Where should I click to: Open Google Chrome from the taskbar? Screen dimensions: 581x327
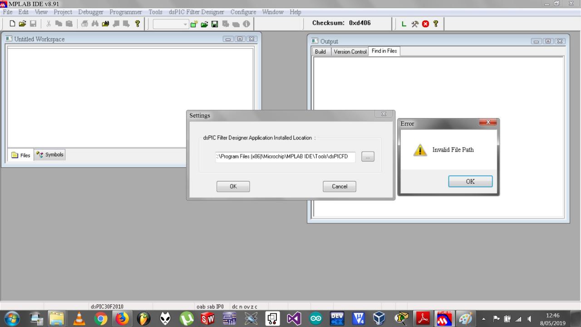[101, 318]
